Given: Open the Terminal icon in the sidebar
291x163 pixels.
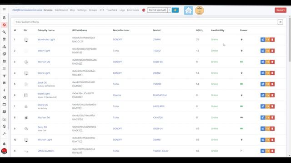Looking at the screenshot, I should pos(4,105).
